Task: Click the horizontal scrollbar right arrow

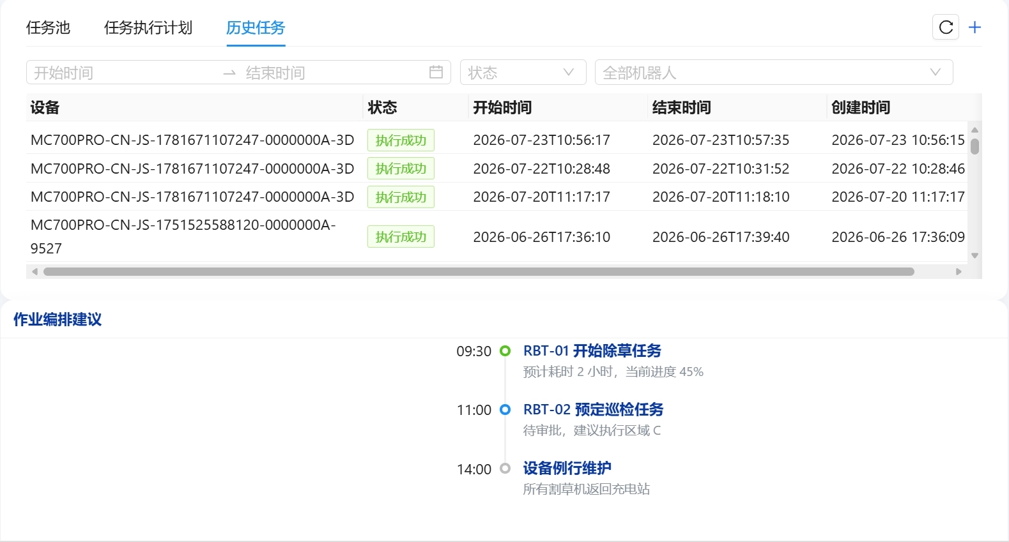Action: [x=959, y=271]
